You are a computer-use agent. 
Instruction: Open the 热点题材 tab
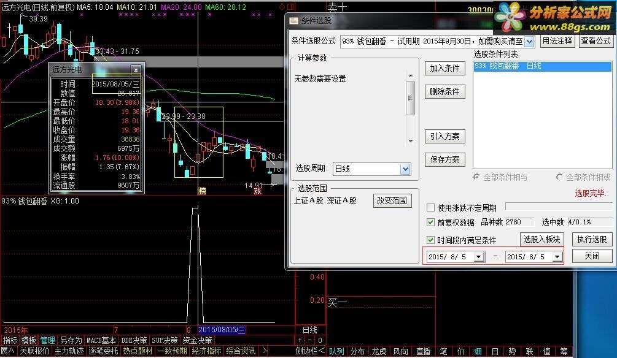[x=138, y=351]
